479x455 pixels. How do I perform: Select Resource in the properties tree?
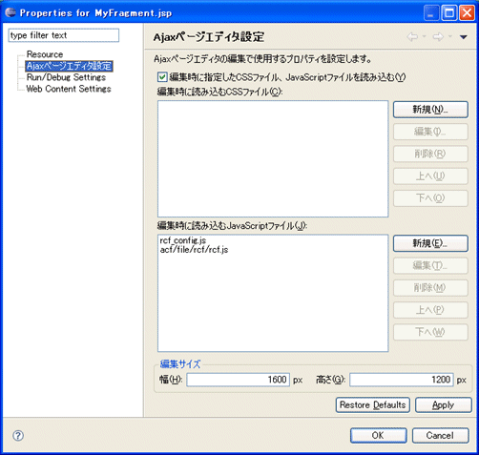tap(45, 54)
